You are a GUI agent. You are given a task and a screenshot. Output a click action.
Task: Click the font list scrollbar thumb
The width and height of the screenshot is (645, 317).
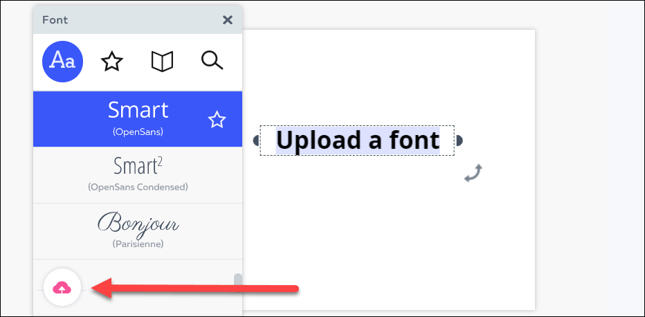point(238,282)
